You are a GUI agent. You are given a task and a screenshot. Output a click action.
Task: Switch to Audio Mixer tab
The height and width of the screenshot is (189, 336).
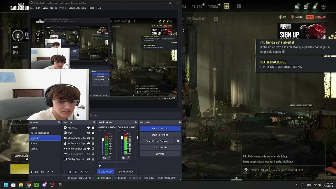click(105, 172)
